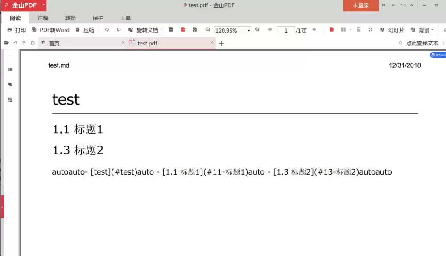Open 背景 background dropdown
The image size is (446, 256).
click(422, 30)
